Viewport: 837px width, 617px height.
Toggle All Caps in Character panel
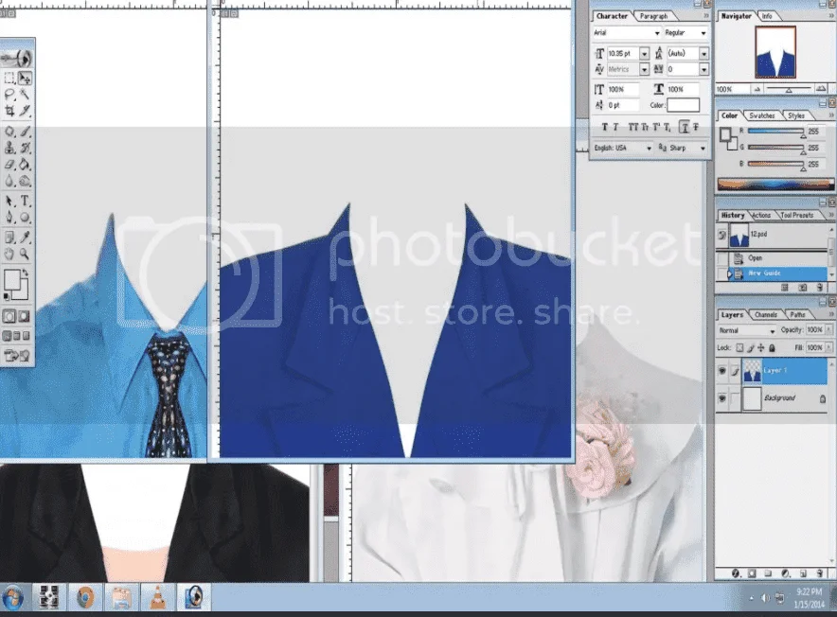[x=632, y=127]
